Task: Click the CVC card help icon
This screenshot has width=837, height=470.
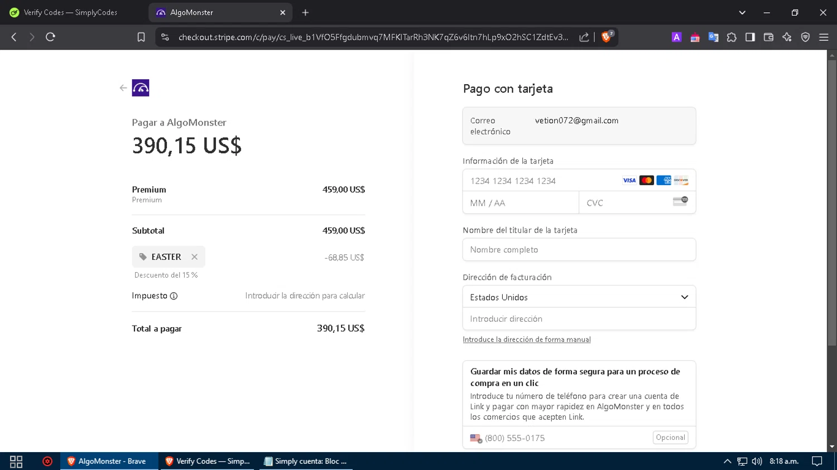Action: [680, 201]
